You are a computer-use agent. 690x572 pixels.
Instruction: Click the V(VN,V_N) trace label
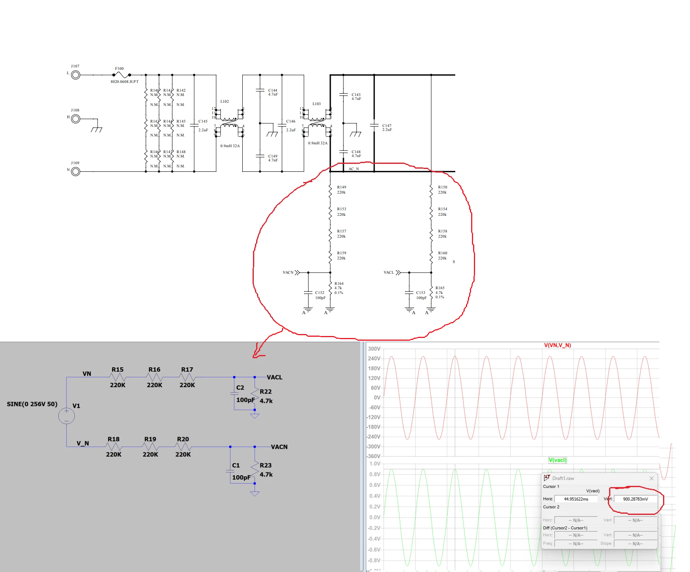[557, 345]
